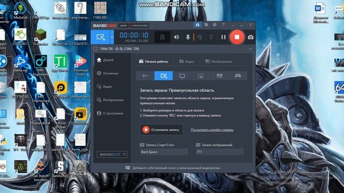Open home_sche... image file on desktop

point(80,143)
